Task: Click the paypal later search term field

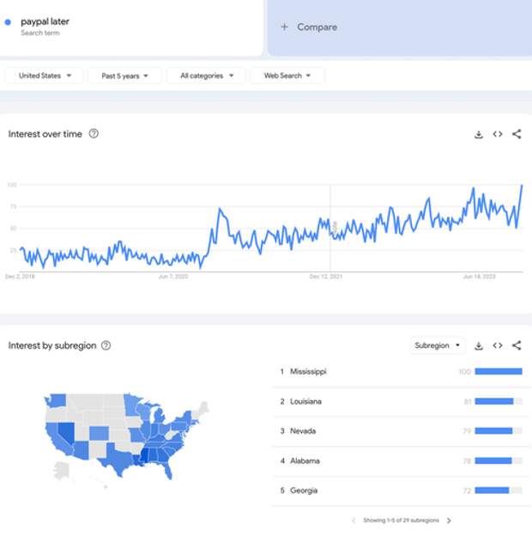Action: 131,27
